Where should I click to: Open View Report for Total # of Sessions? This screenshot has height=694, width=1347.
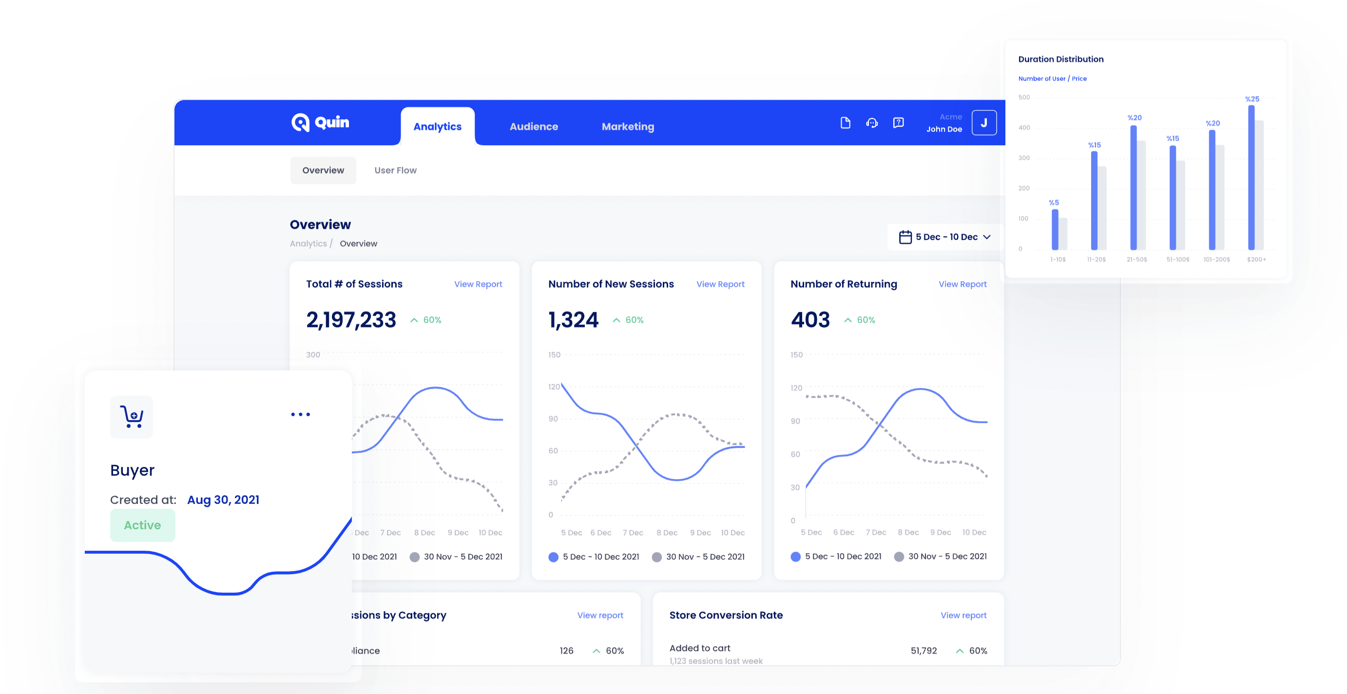tap(478, 284)
